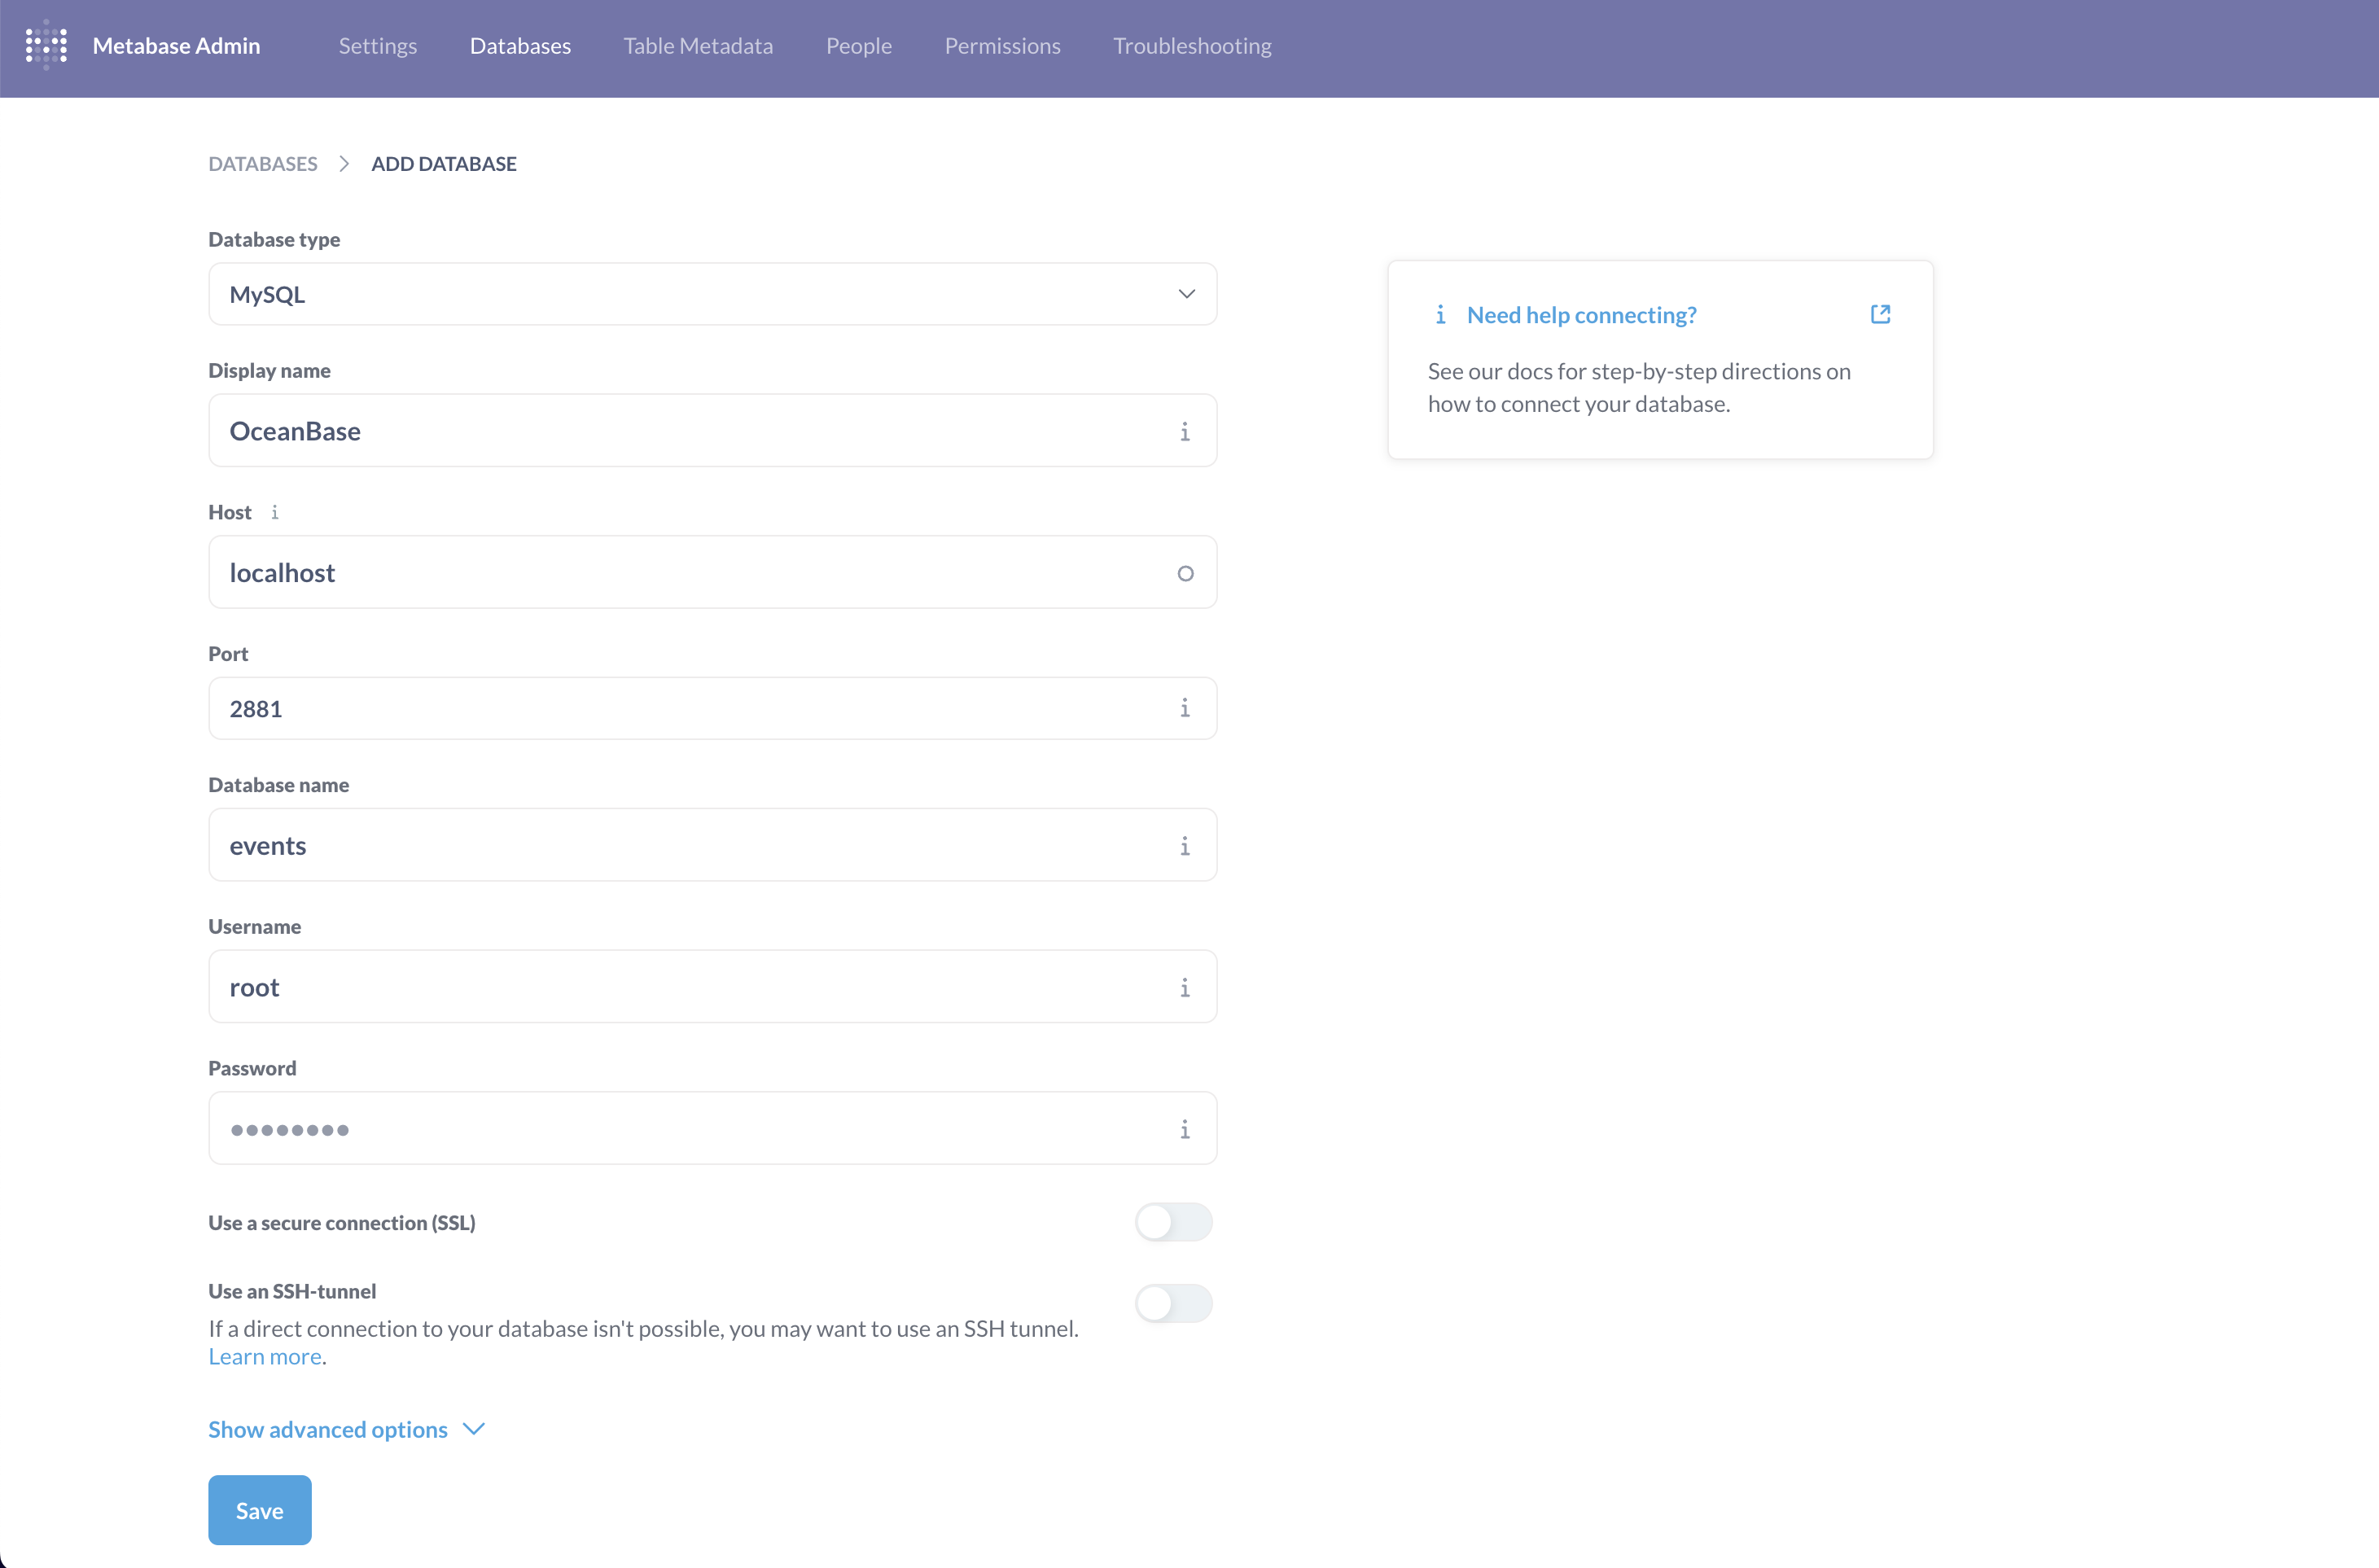Open the Permissions section
Screen dimensions: 2379x1568
point(1002,46)
